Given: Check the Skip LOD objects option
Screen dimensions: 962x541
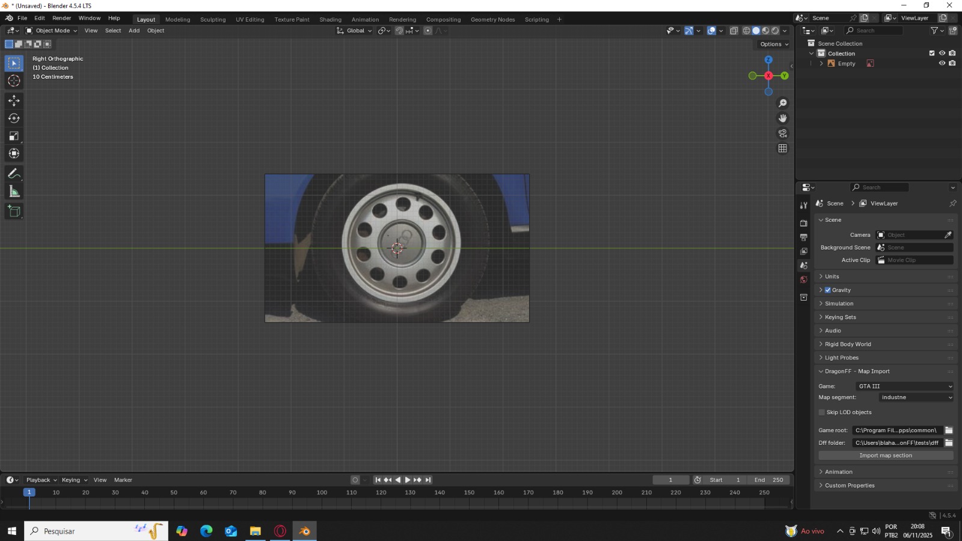Looking at the screenshot, I should (822, 412).
